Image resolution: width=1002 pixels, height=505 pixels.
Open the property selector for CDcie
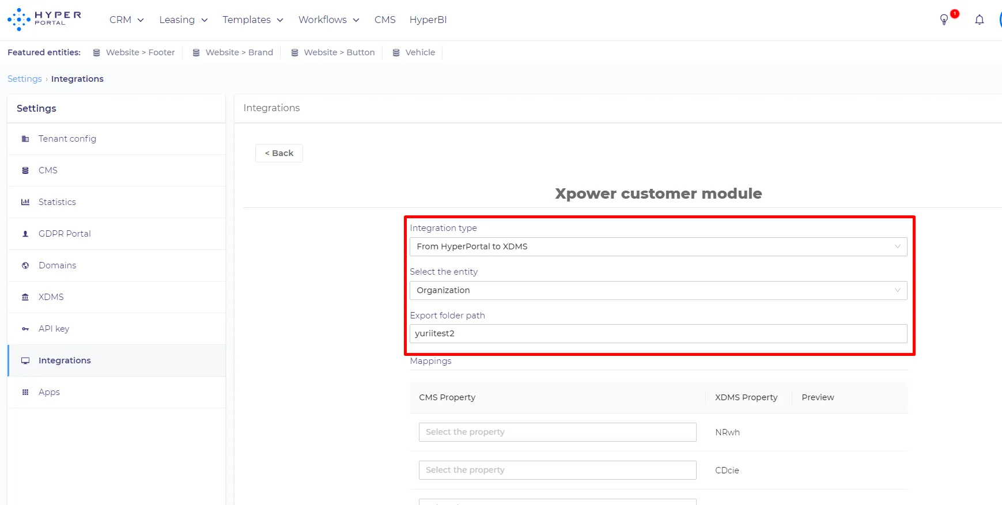pos(558,470)
